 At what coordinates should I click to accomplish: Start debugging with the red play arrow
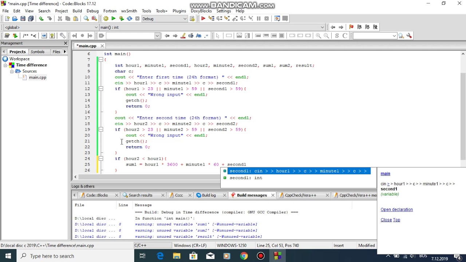click(x=203, y=19)
